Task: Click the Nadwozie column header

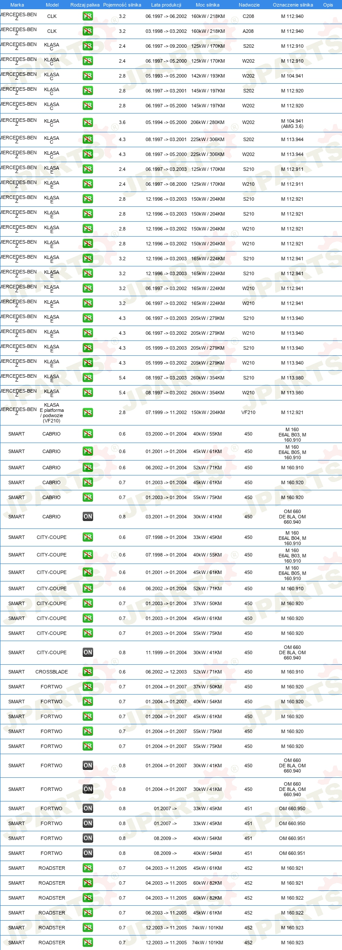Action: pyautogui.click(x=249, y=5)
